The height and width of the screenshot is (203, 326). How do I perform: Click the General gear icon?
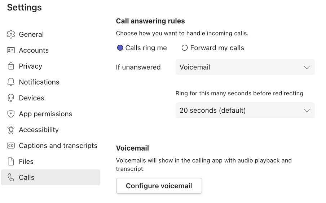pos(11,34)
